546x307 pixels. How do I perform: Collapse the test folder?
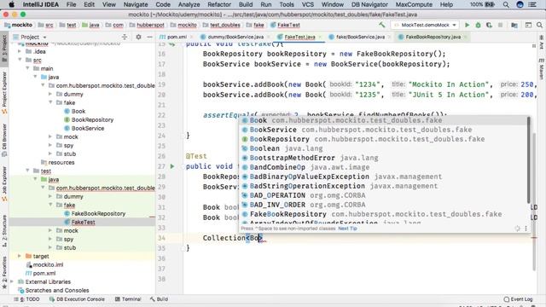(x=27, y=171)
